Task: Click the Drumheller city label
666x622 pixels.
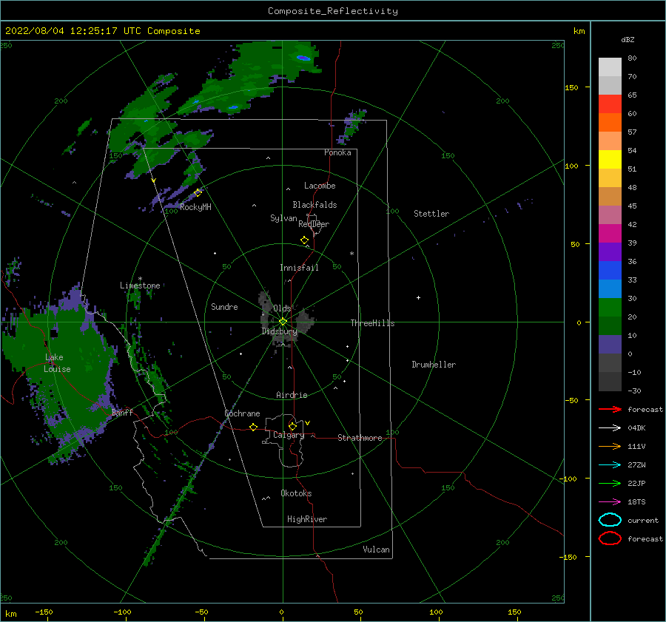Action: pos(434,365)
